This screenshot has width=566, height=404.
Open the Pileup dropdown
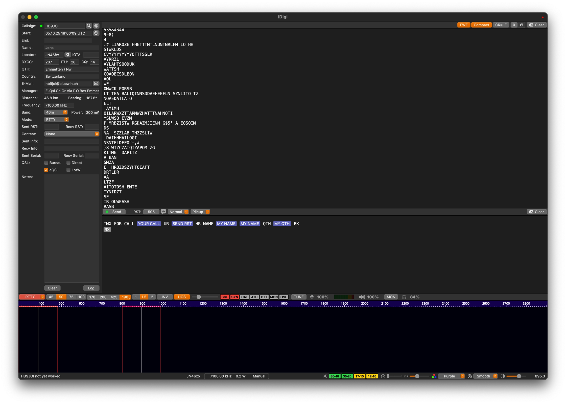click(x=200, y=212)
